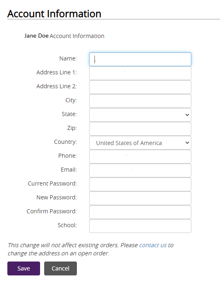Image resolution: width=220 pixels, height=284 pixels.
Task: Click the Account Information page heading
Action: pyautogui.click(x=54, y=13)
